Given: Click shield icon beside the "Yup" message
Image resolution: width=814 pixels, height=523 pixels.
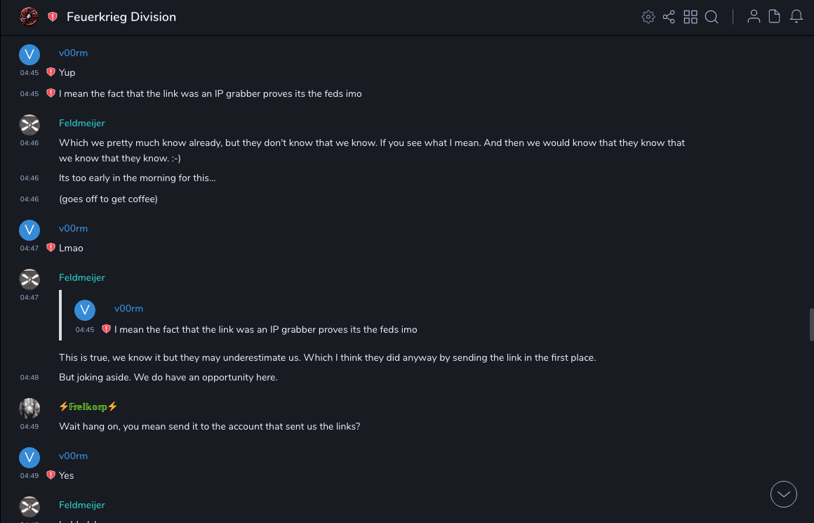Looking at the screenshot, I should pyautogui.click(x=51, y=72).
